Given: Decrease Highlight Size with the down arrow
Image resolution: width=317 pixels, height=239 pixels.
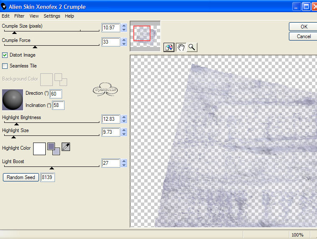Looking at the screenshot, I should pyautogui.click(x=124, y=134).
